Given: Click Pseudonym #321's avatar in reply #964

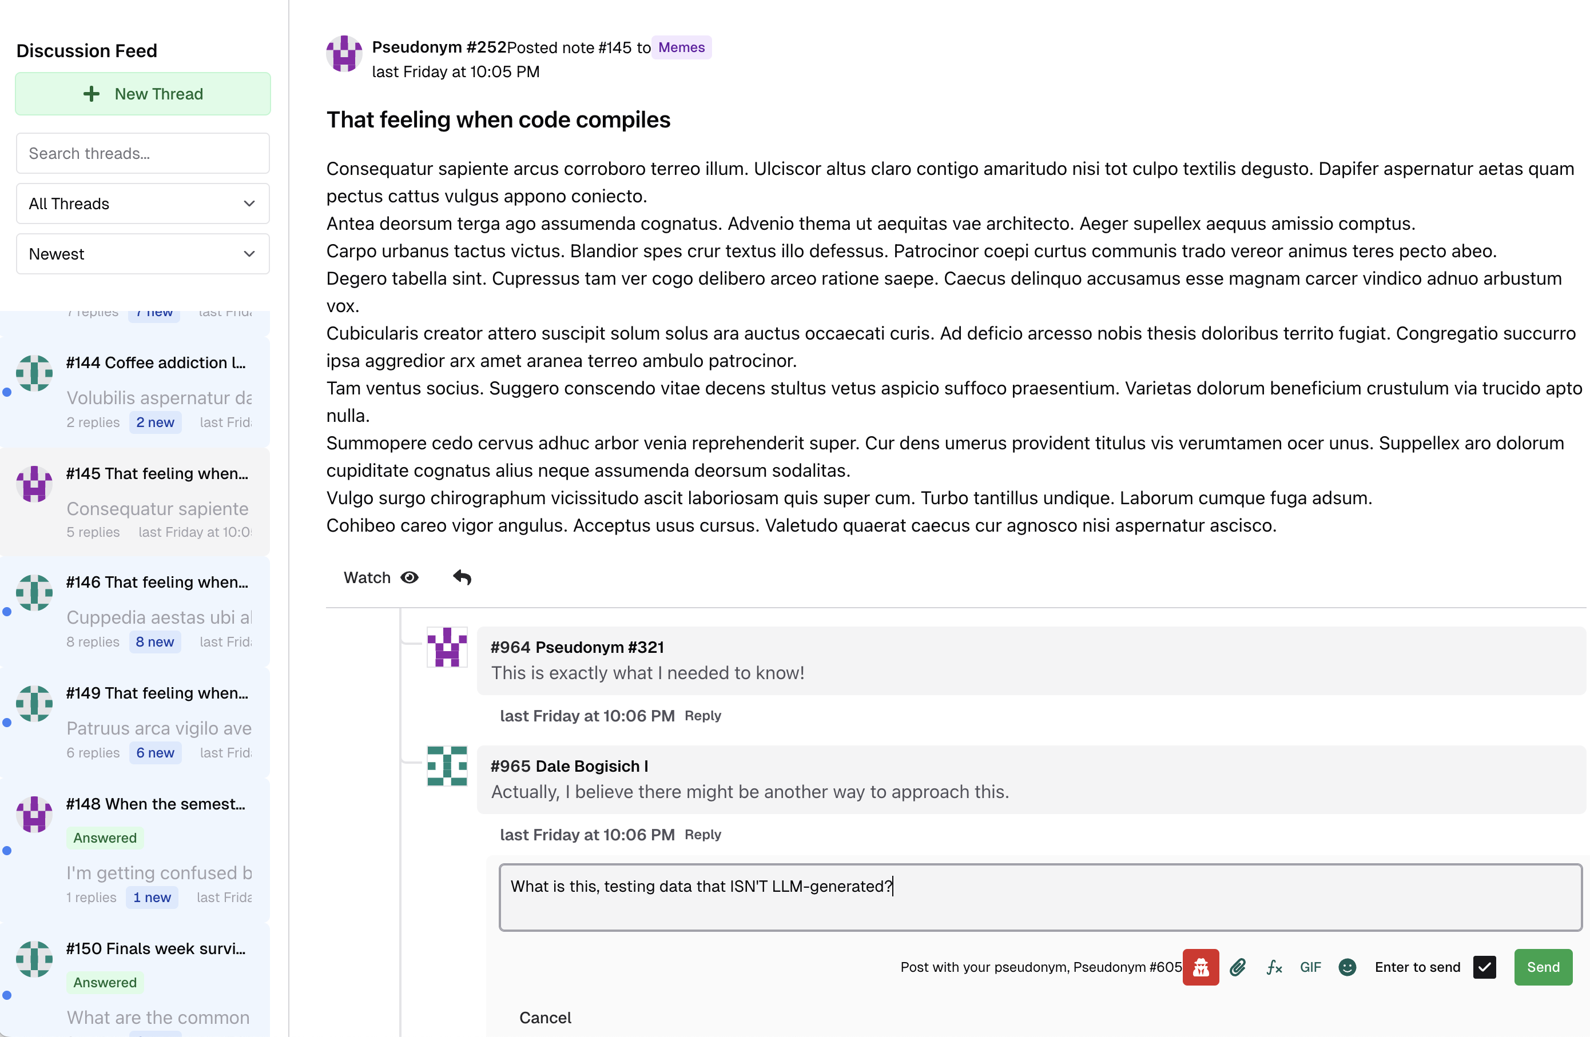Looking at the screenshot, I should tap(447, 647).
